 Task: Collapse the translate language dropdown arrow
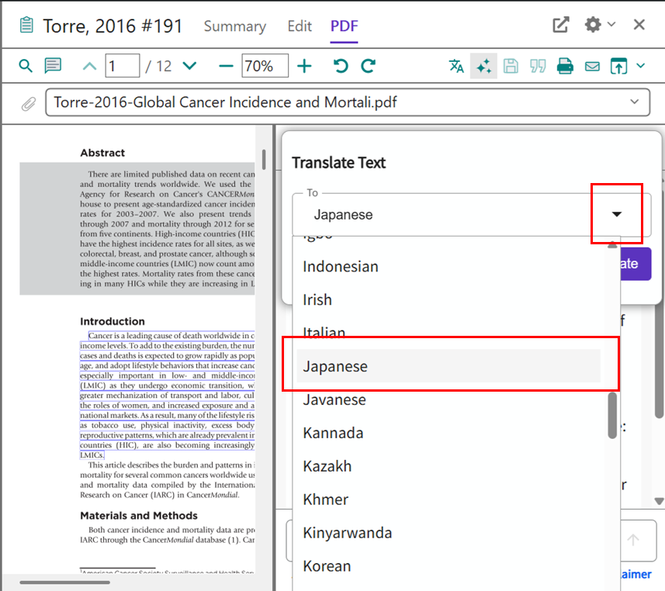[617, 214]
